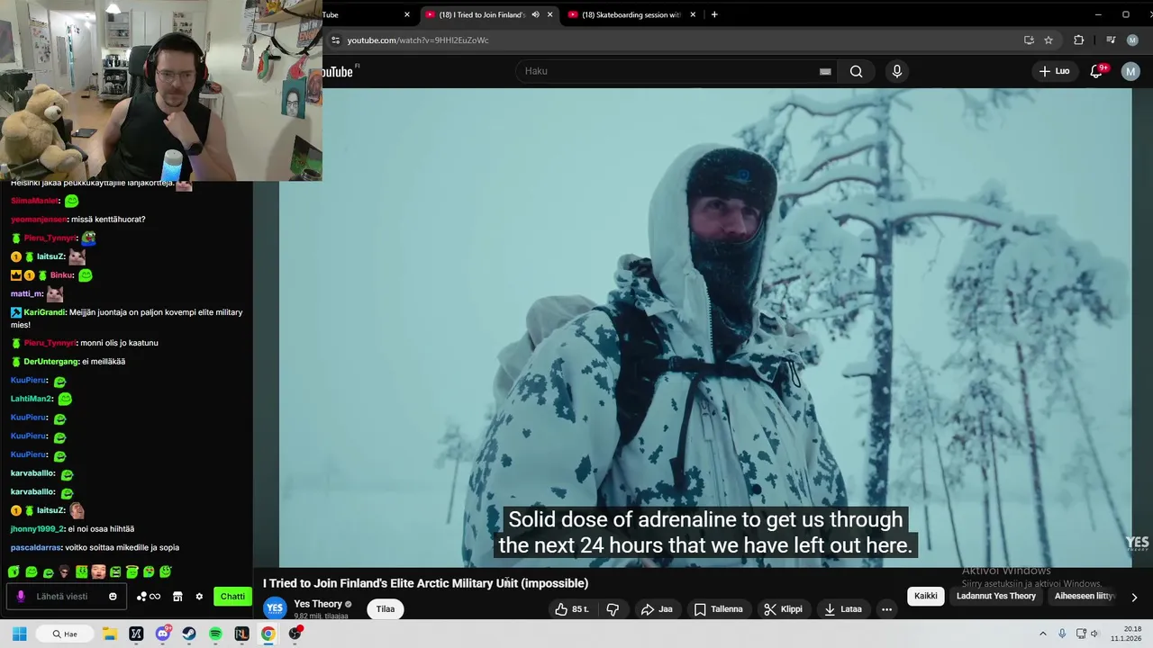
Task: Click KariGrandi's username in chat
Action: pos(44,312)
